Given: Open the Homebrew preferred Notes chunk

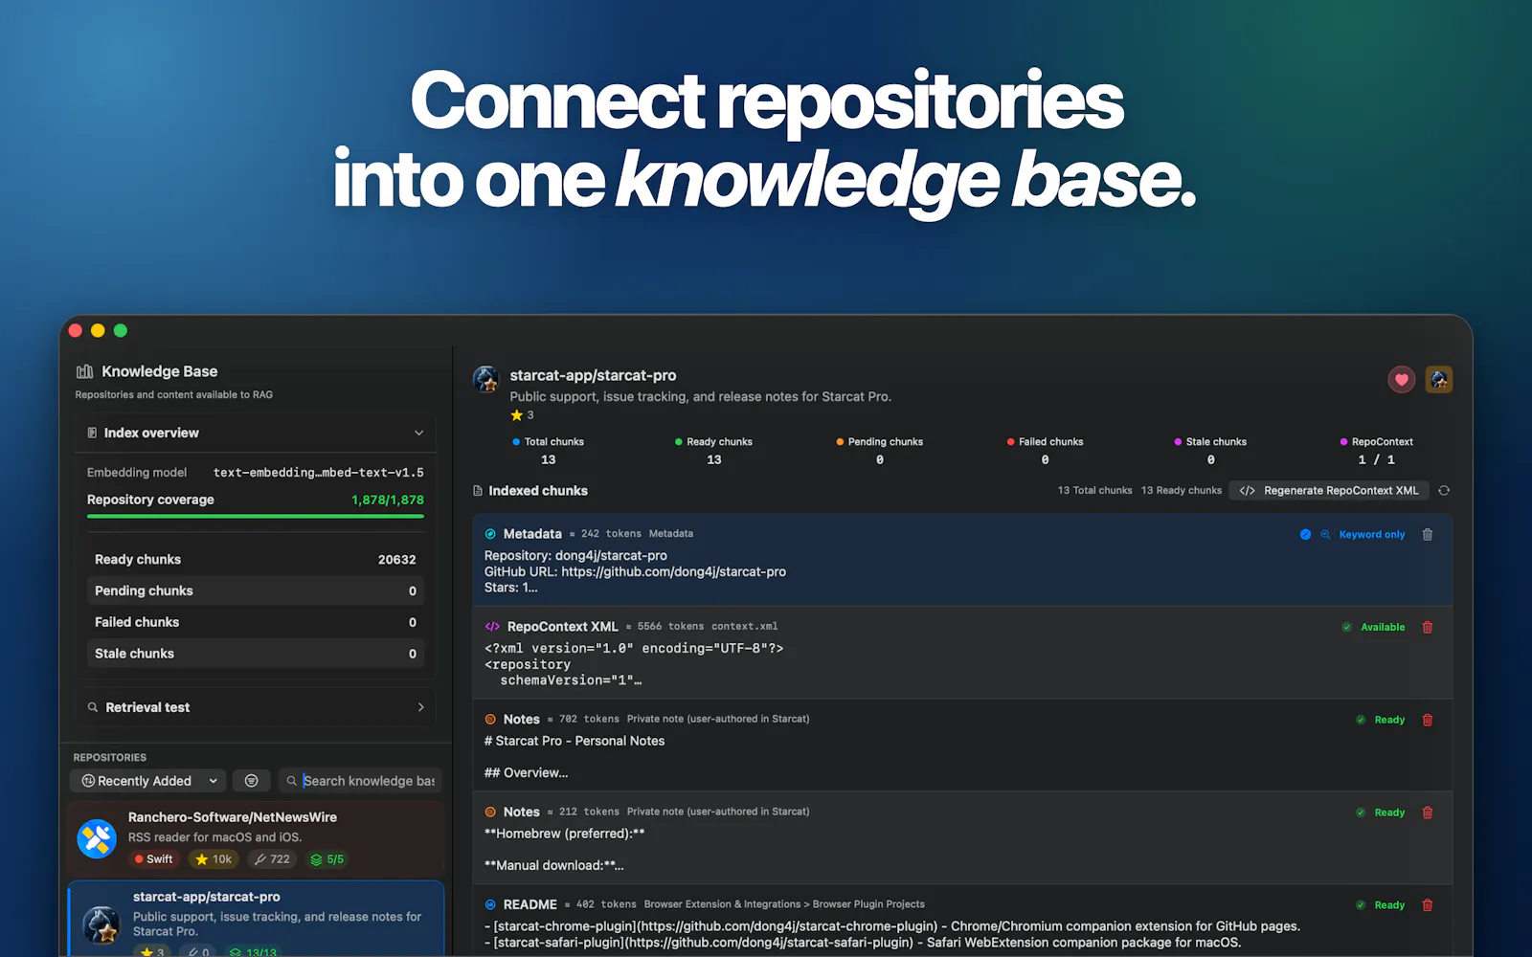Looking at the screenshot, I should (x=962, y=837).
